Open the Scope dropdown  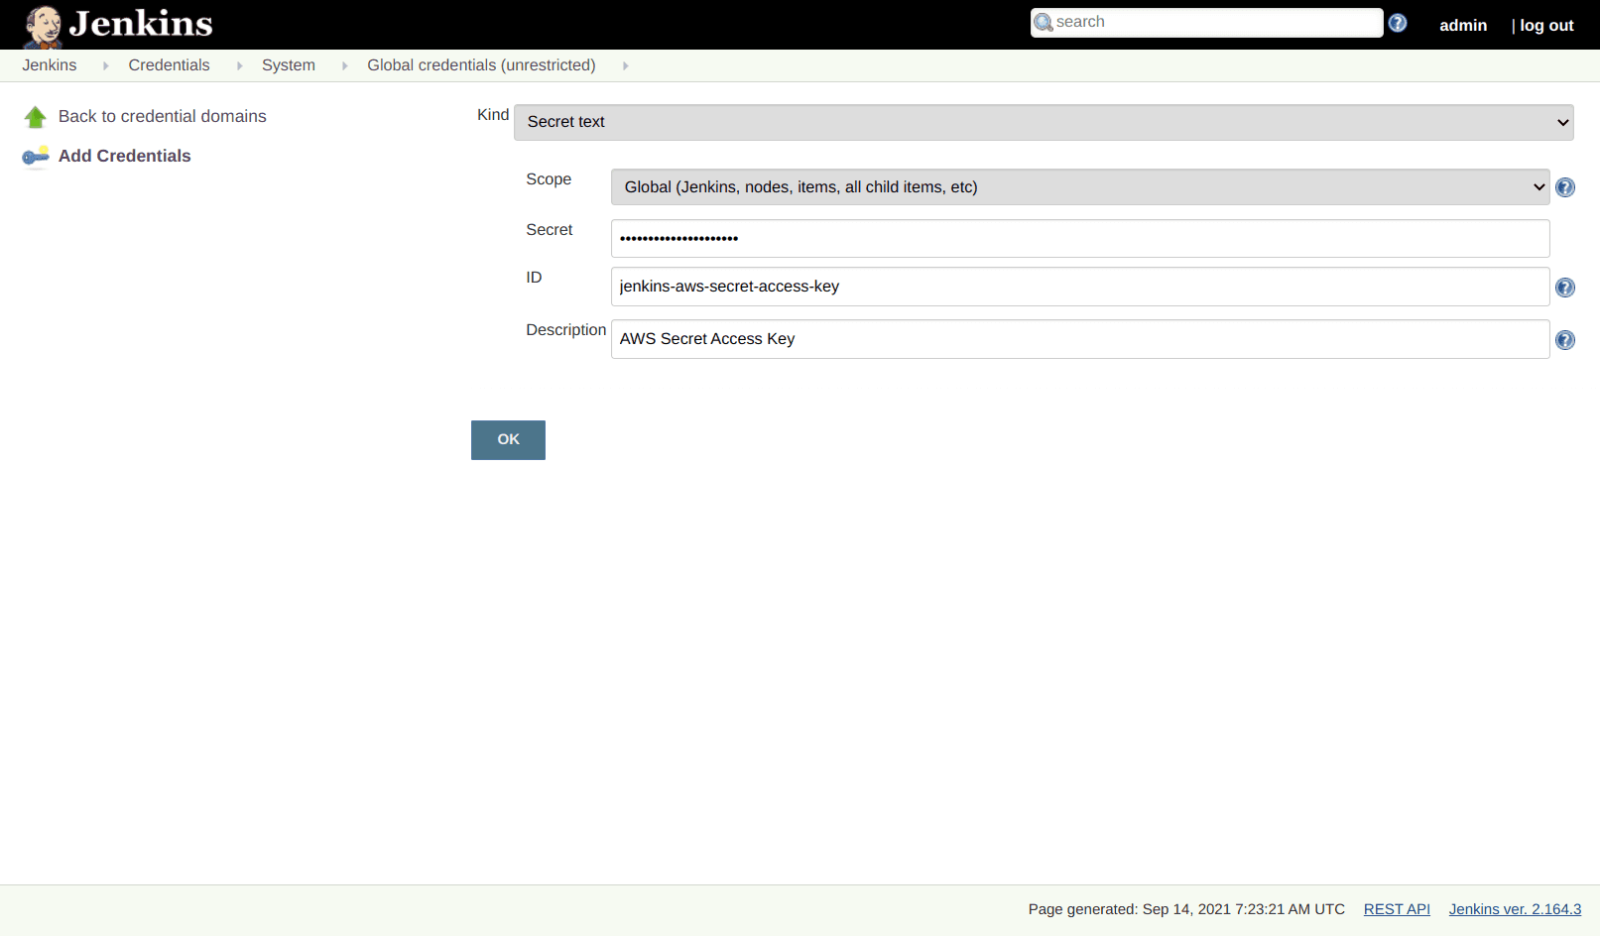pyautogui.click(x=1079, y=186)
